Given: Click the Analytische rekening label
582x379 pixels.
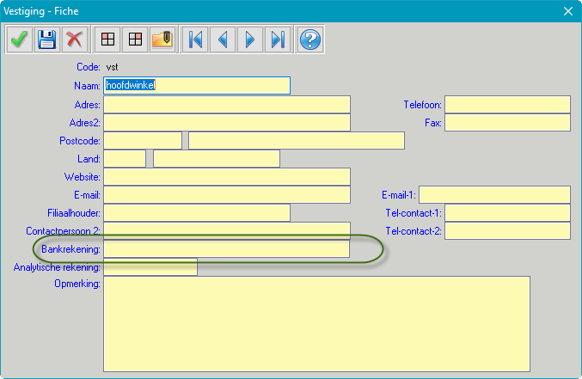Looking at the screenshot, I should point(58,267).
